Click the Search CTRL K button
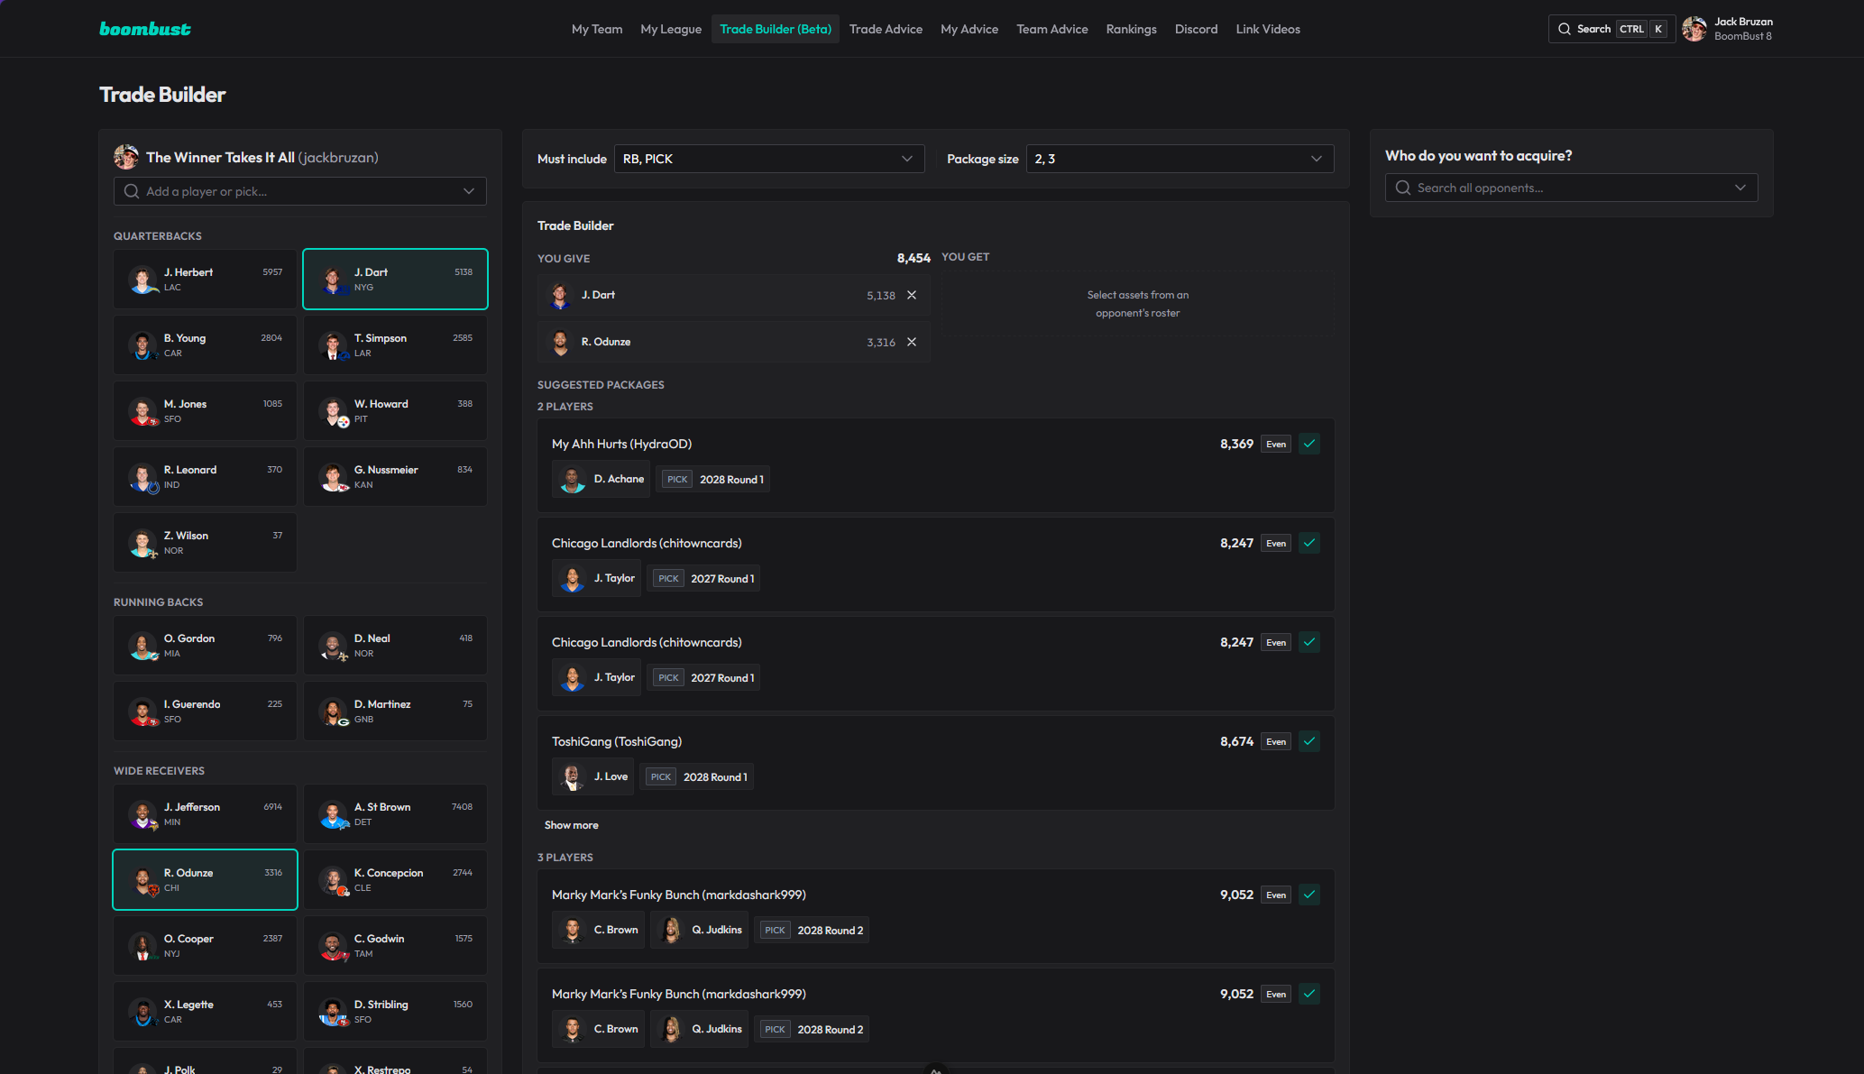Viewport: 1864px width, 1074px height. 1611,29
